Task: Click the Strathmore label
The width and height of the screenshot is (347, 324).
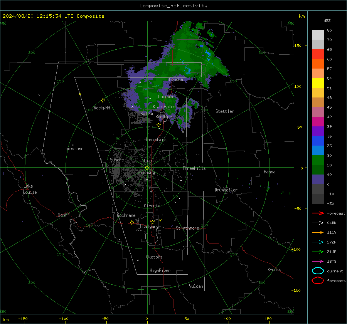Action: coord(187,228)
